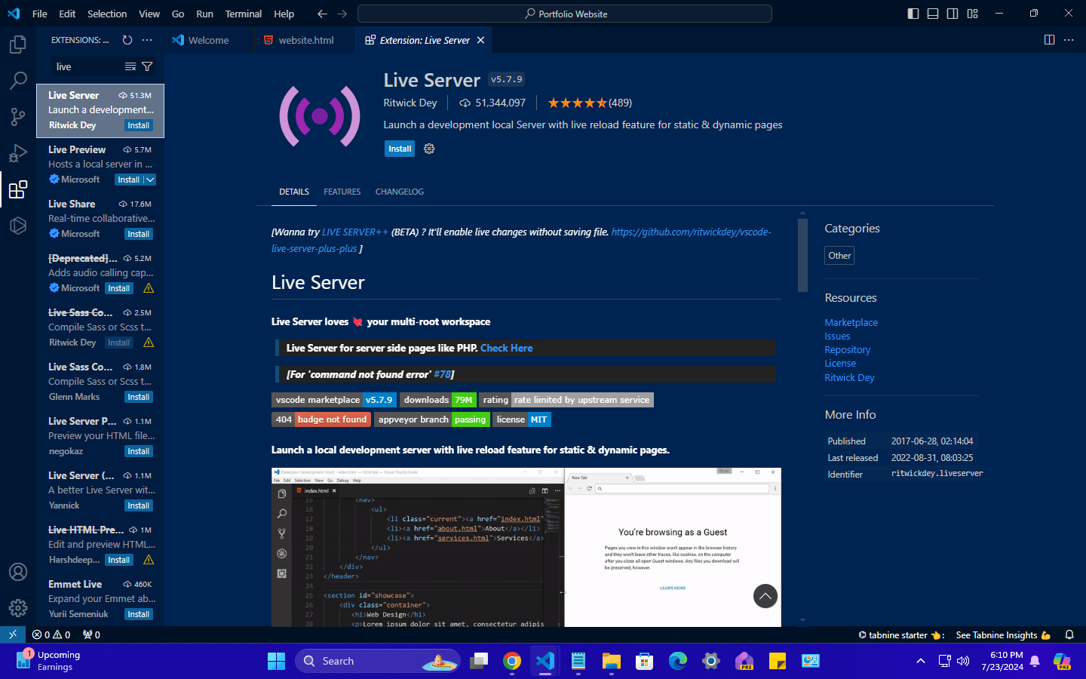Click Portfolio Website command center search
The image size is (1086, 679).
pyautogui.click(x=565, y=14)
